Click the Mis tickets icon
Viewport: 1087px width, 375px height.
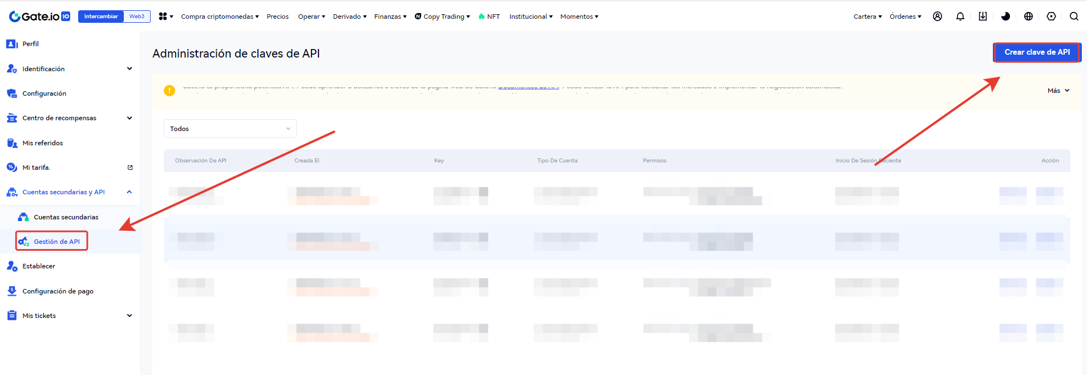pos(12,316)
